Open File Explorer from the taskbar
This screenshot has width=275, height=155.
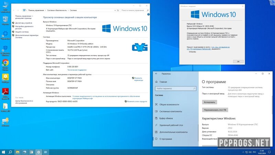pos(18,152)
